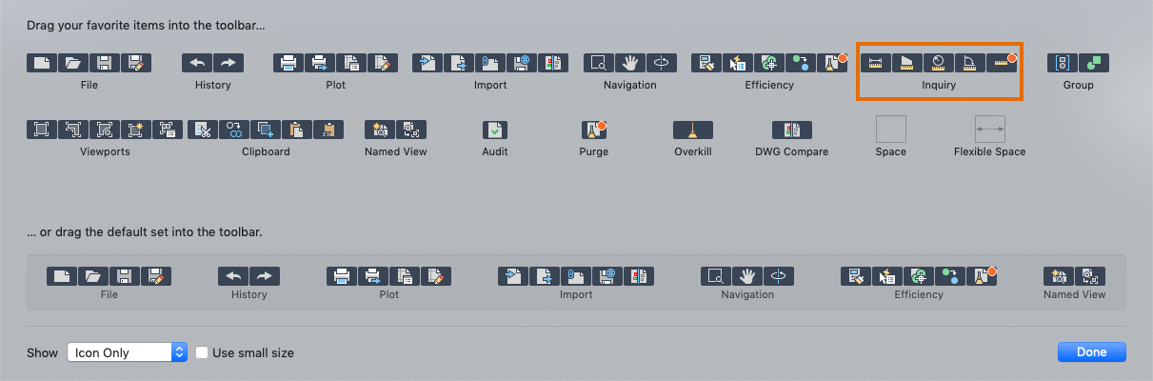Click the printer Plot icon in the default set
The image size is (1153, 381).
(x=342, y=277)
